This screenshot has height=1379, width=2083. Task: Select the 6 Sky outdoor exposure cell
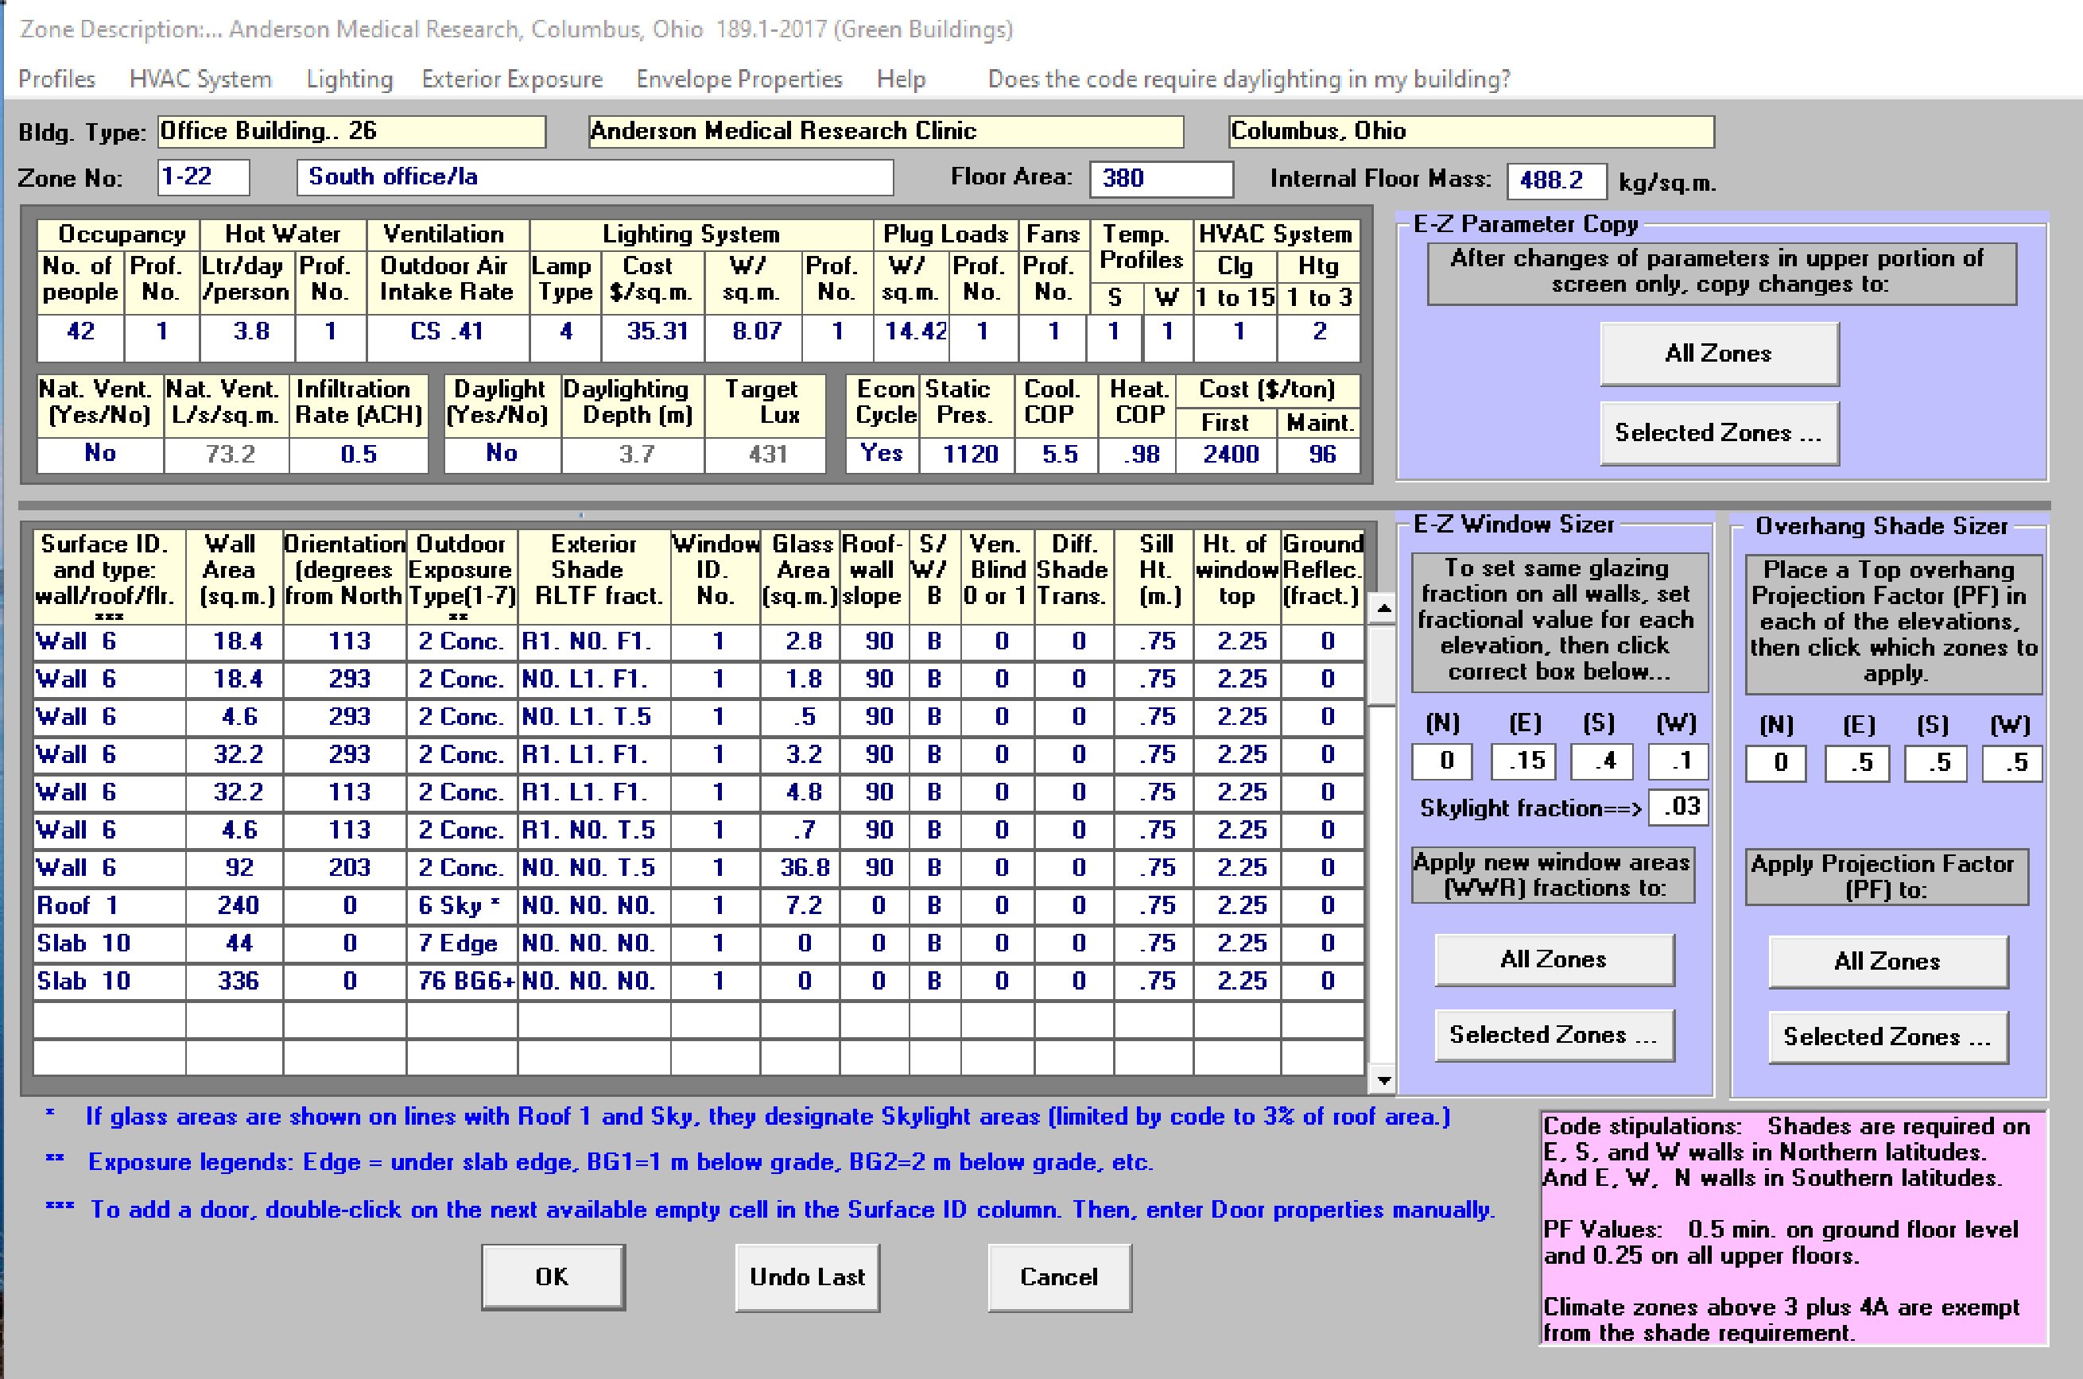pos(462,906)
